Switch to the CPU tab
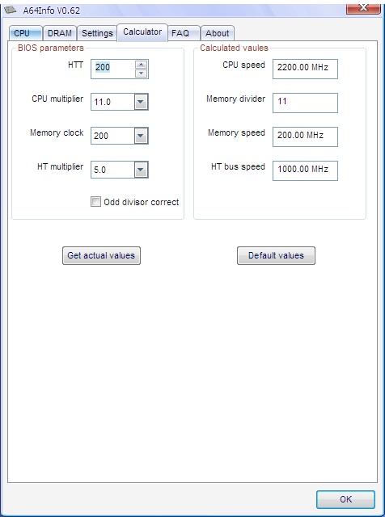The height and width of the screenshot is (517, 385). pos(26,33)
